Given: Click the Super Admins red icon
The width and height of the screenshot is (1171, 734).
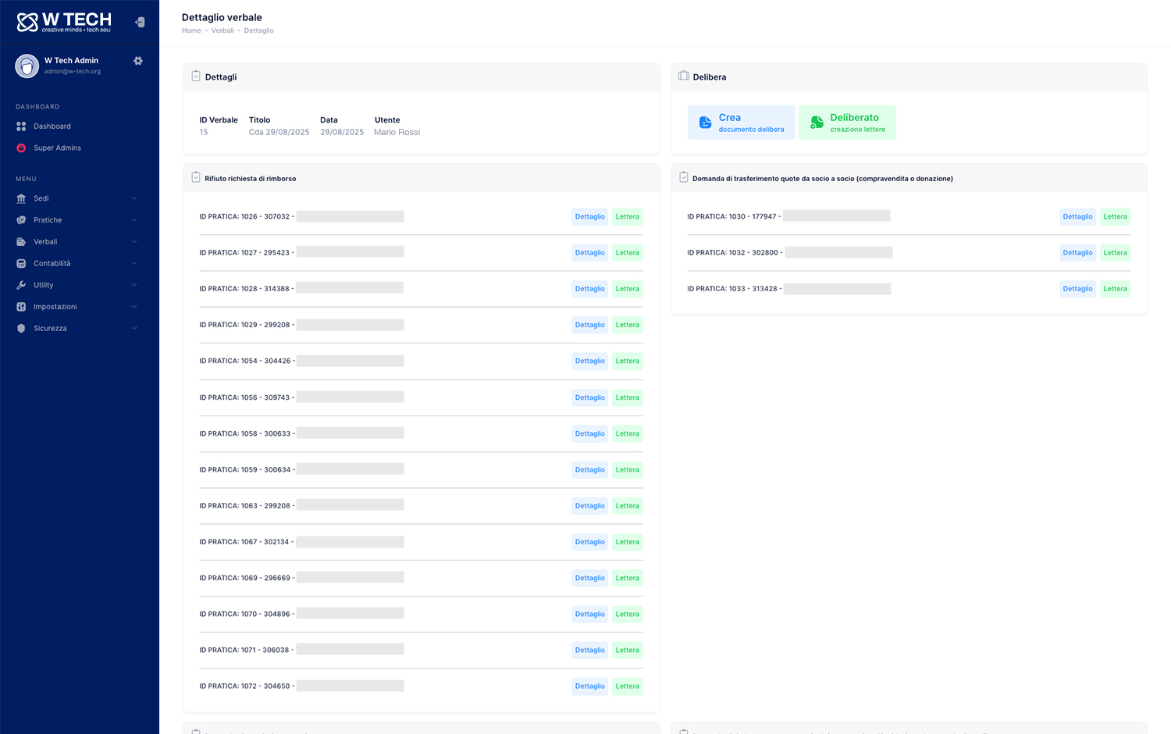Looking at the screenshot, I should click(x=21, y=148).
